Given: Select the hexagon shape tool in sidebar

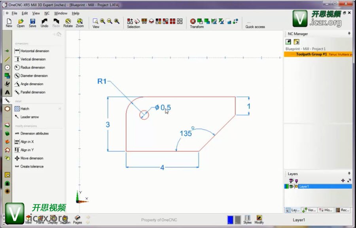Looking at the screenshot, I should 7,109.
